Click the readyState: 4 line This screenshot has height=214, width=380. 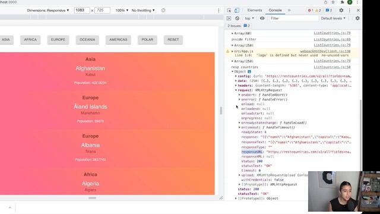click(x=254, y=132)
